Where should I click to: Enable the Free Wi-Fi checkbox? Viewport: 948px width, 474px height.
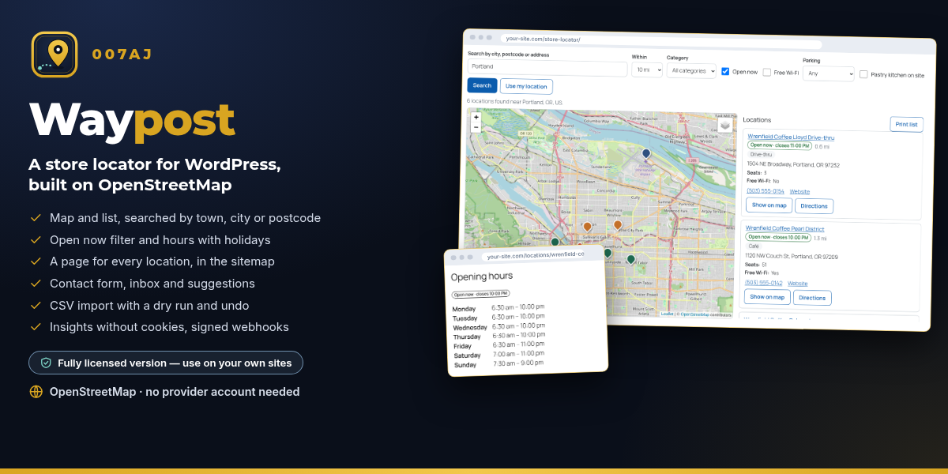pos(766,72)
